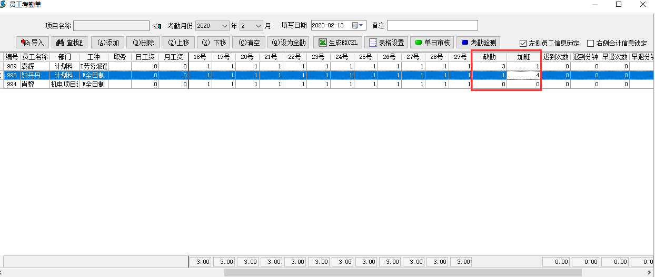
Task: Click the 迟到分钟 column header
Action: [x=585, y=57]
